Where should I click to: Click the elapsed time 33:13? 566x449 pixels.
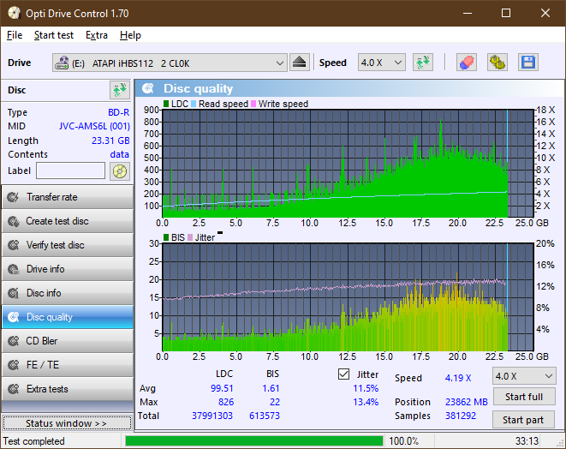click(527, 441)
